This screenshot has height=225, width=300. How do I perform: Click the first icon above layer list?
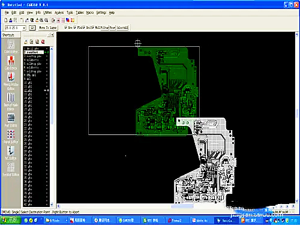pyautogui.click(x=26, y=41)
